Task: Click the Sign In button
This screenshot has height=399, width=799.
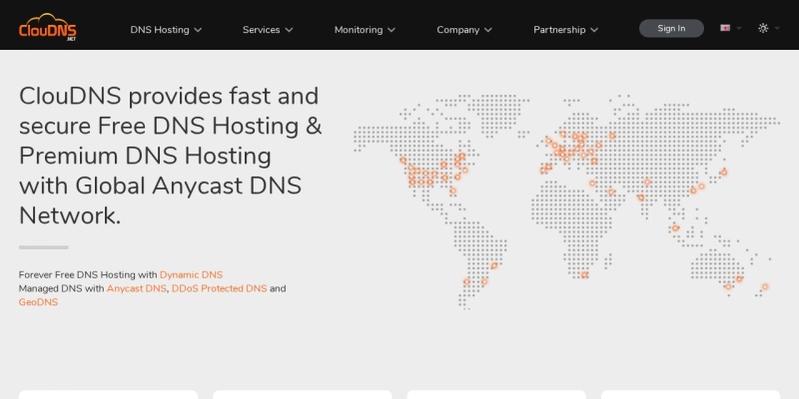Action: pyautogui.click(x=671, y=29)
